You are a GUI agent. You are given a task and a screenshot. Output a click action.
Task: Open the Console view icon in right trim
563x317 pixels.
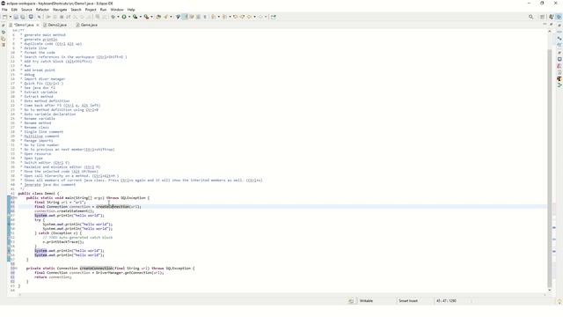click(559, 59)
